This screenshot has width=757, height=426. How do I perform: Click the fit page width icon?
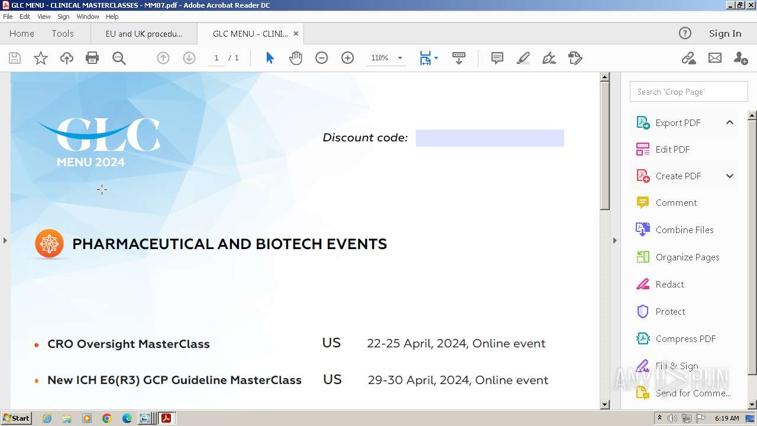coord(425,58)
